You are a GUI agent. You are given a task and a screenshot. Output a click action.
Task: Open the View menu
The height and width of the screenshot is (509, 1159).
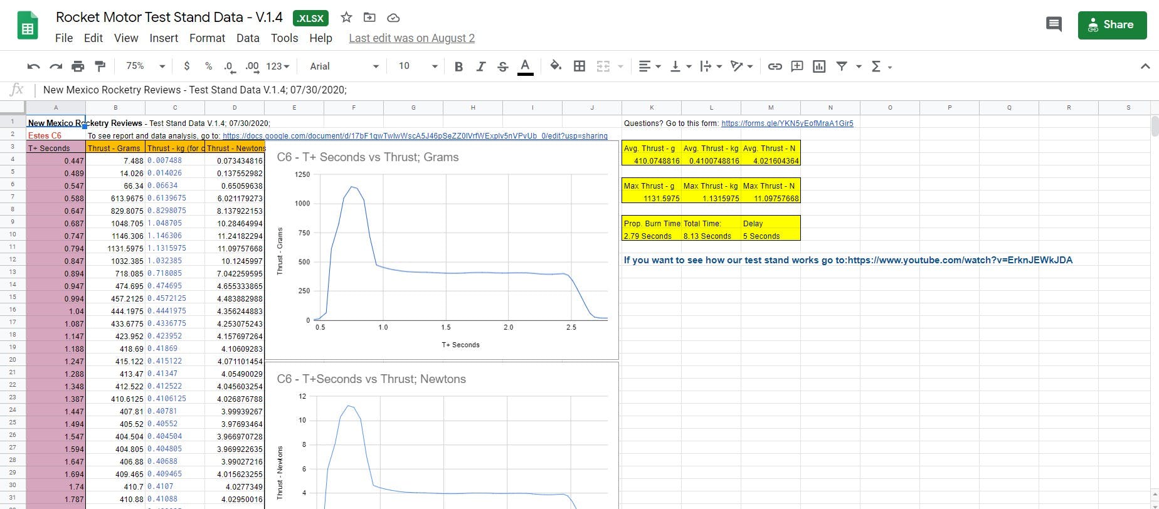pyautogui.click(x=126, y=38)
